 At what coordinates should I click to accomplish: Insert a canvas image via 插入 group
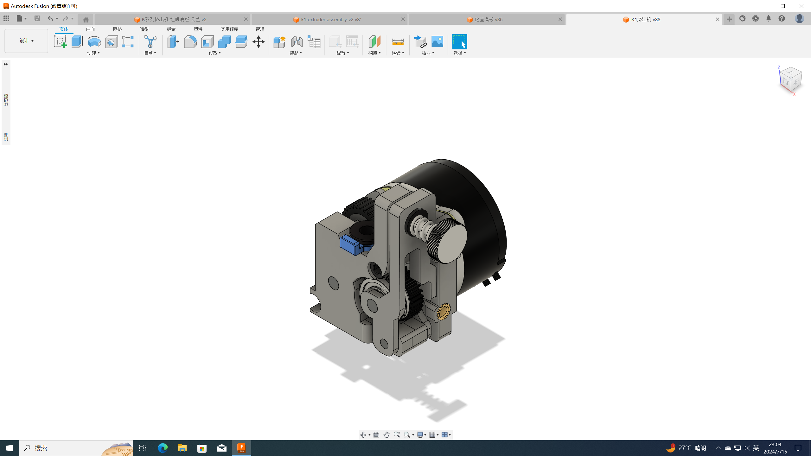click(x=437, y=41)
